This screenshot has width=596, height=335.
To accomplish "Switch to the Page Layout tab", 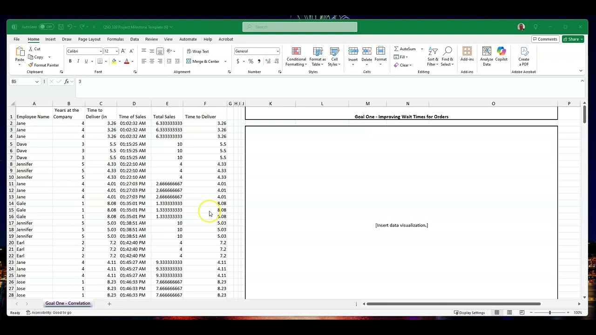I will tap(89, 39).
